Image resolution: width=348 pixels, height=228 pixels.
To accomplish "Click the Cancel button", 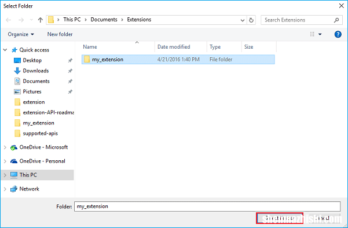I will pyautogui.click(x=324, y=218).
